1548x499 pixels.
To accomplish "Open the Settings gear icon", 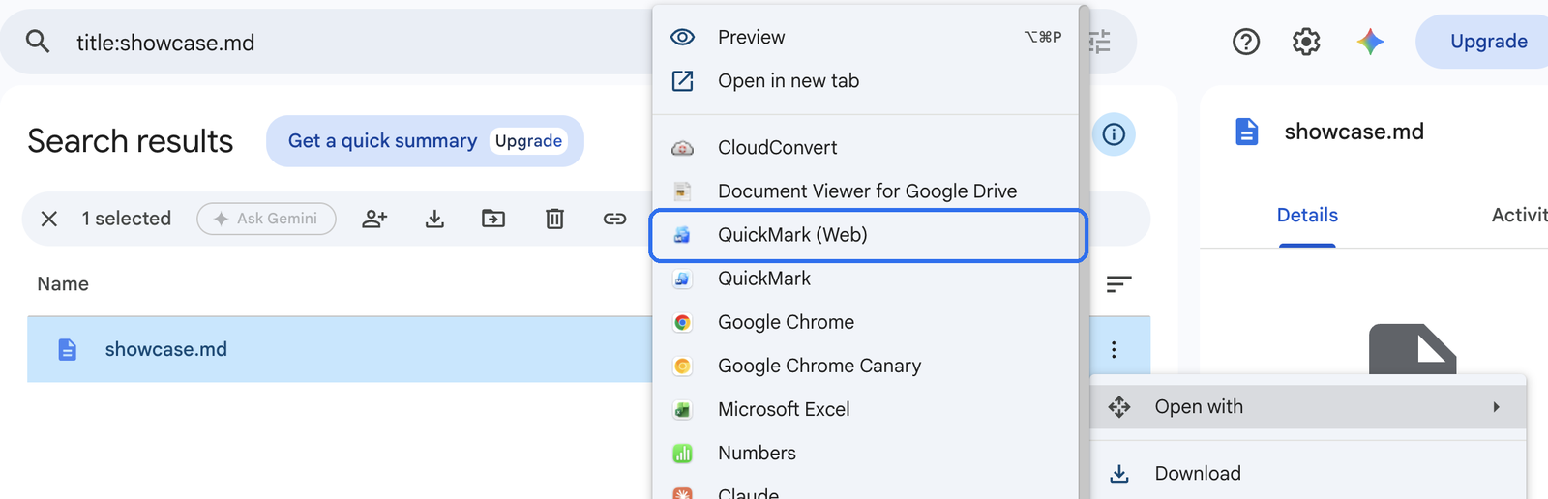I will coord(1306,42).
